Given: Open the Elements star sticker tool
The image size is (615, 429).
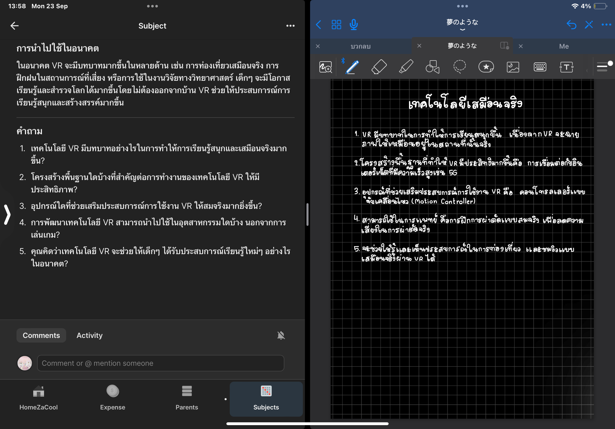Looking at the screenshot, I should click(x=486, y=67).
